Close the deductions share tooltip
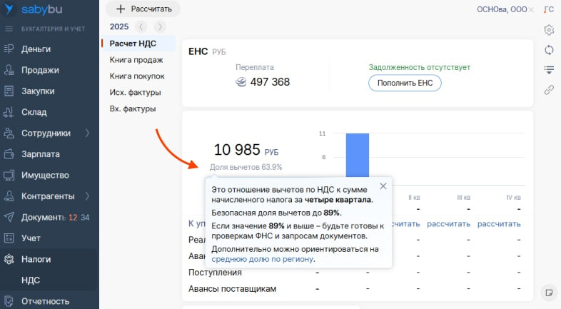Image resolution: width=561 pixels, height=309 pixels. (383, 186)
